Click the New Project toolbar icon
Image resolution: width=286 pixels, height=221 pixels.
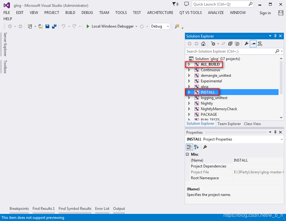tap(30, 26)
